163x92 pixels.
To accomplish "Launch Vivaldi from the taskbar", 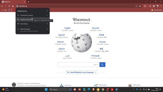I will tap(75, 89).
